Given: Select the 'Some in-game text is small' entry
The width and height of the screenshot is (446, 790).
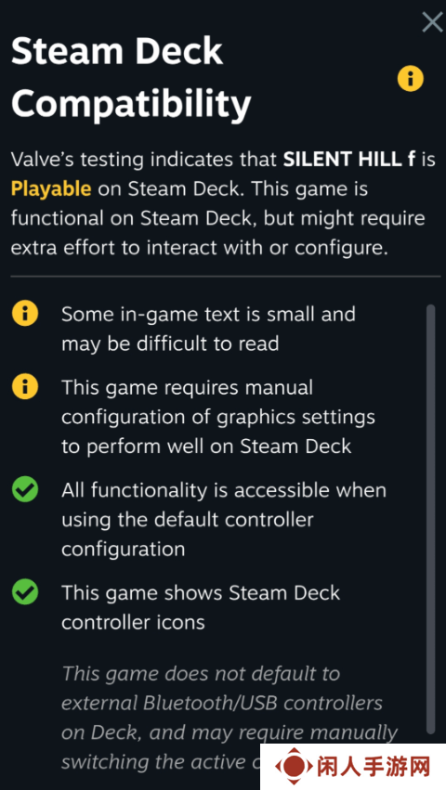Looking at the screenshot, I should click(x=208, y=329).
